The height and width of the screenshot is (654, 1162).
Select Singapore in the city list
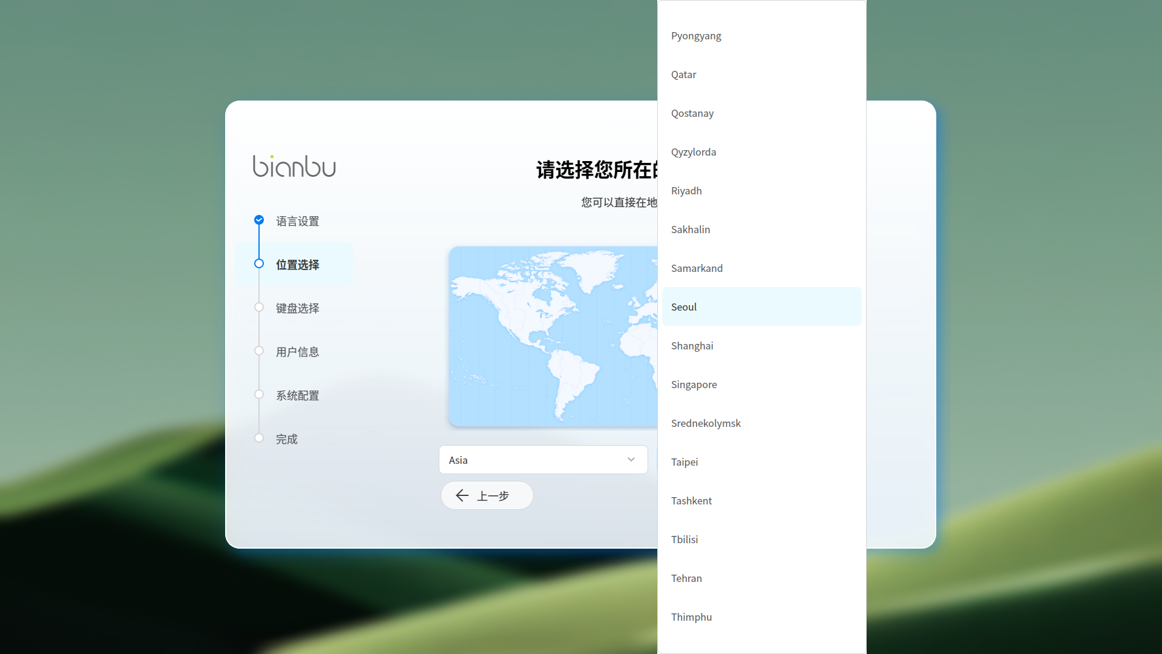point(694,384)
